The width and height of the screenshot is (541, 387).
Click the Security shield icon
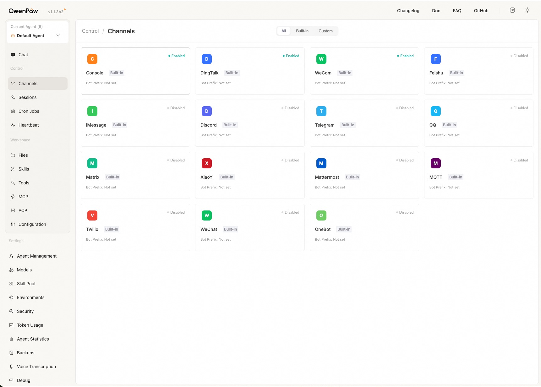(x=11, y=311)
